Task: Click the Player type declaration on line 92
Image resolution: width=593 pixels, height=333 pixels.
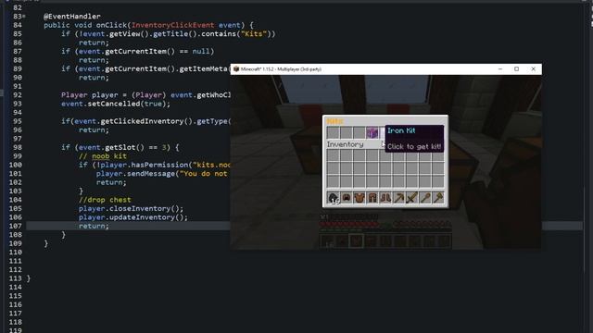Action: click(74, 94)
